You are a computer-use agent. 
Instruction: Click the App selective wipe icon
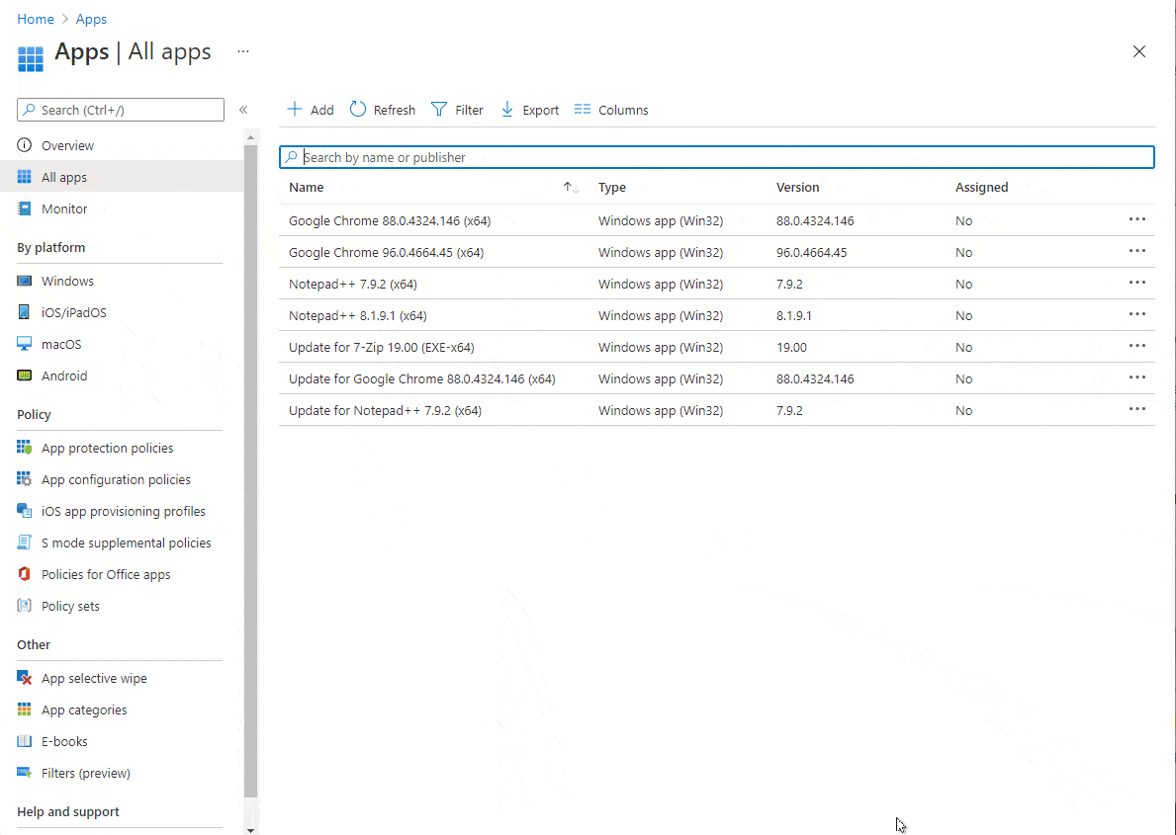click(24, 678)
